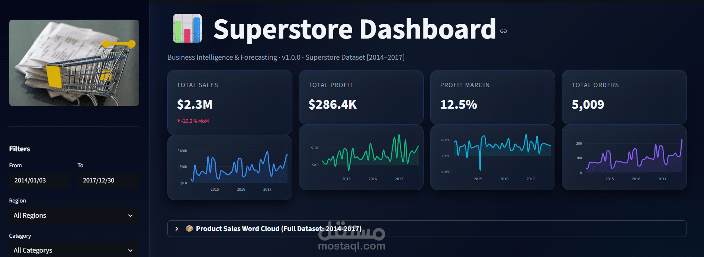Click the Total Sales sparkline chart
Viewport: 704px width, 257px height.
click(230, 168)
